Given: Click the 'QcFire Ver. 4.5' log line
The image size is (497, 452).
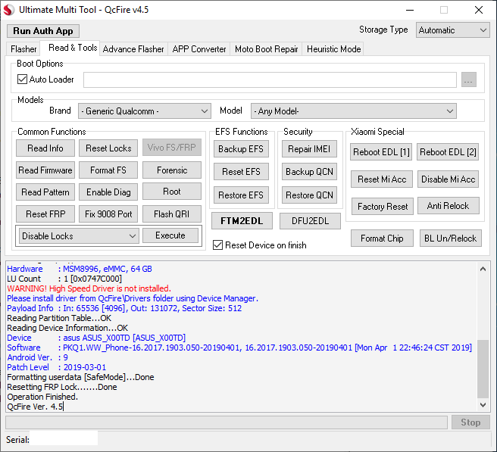Looking at the screenshot, I should pos(35,407).
